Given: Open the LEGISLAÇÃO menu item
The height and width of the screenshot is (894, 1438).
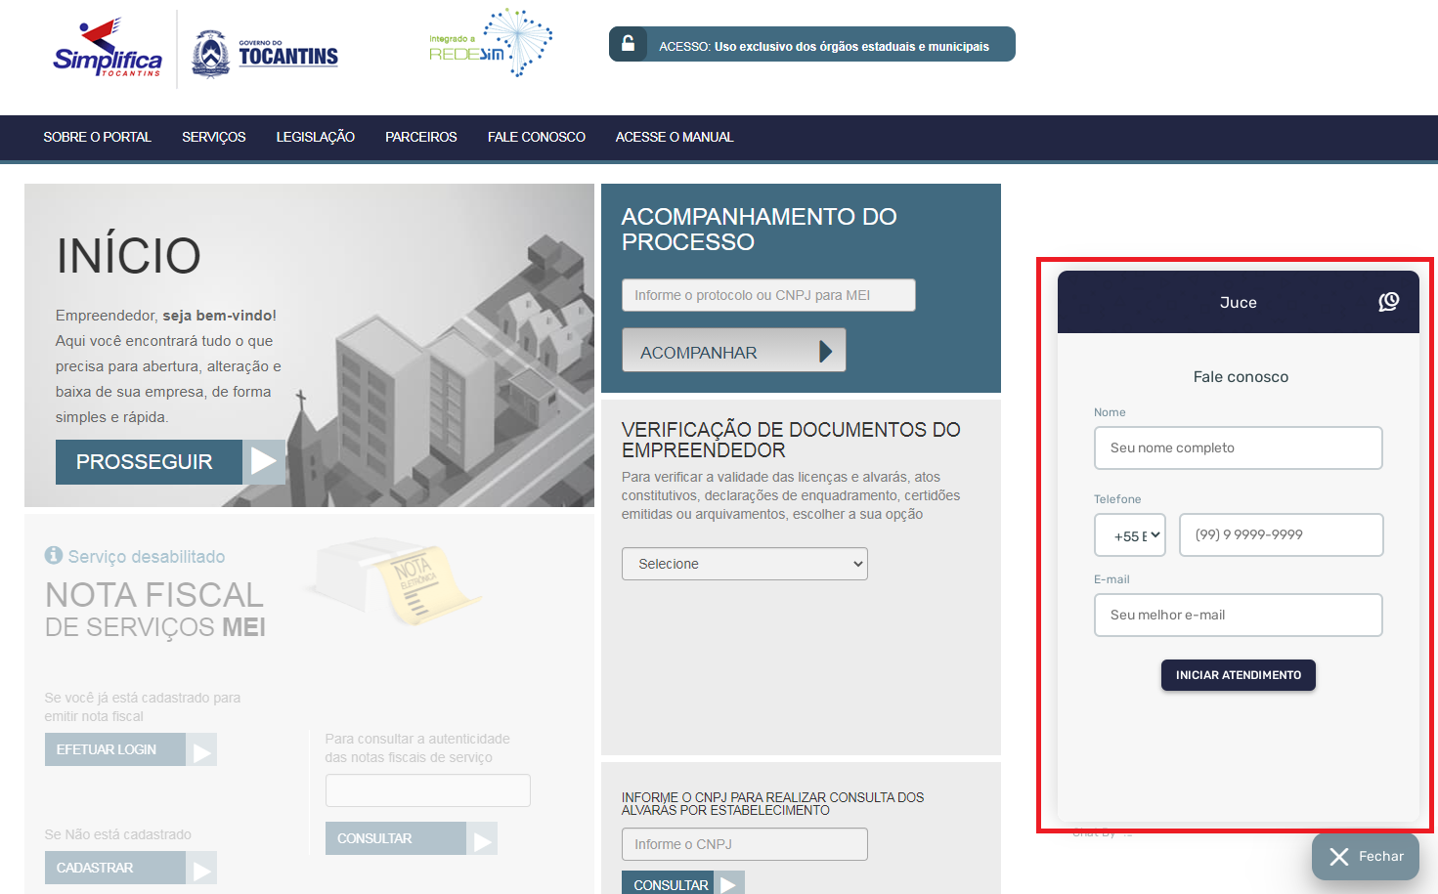Looking at the screenshot, I should (315, 138).
